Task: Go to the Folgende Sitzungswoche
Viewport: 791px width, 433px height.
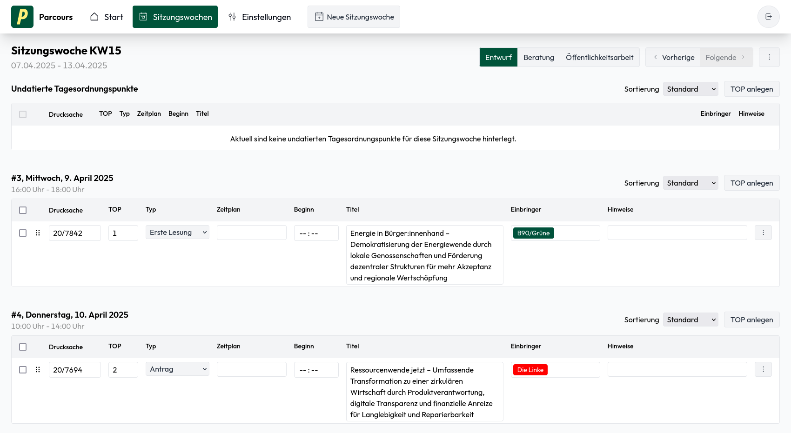Action: (x=726, y=57)
